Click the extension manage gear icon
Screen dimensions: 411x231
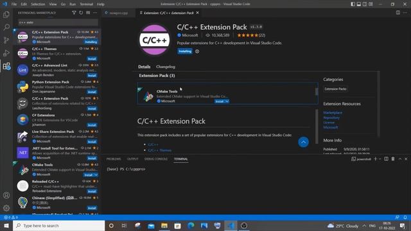(x=197, y=51)
